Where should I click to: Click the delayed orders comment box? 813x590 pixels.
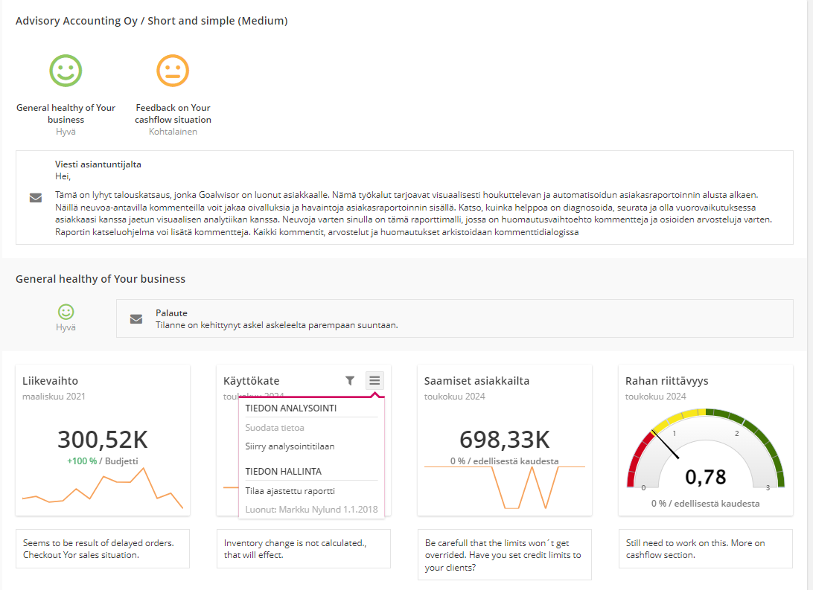[x=103, y=549]
